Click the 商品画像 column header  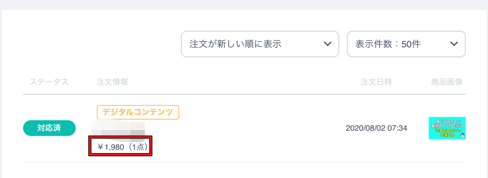click(447, 82)
